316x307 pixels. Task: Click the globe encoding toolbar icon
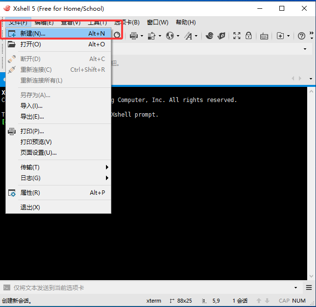click(169, 36)
